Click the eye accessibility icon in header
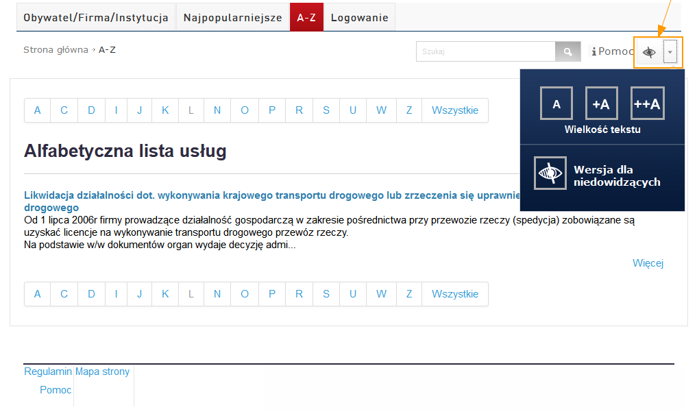Screen dimensions: 697x414 (649, 52)
